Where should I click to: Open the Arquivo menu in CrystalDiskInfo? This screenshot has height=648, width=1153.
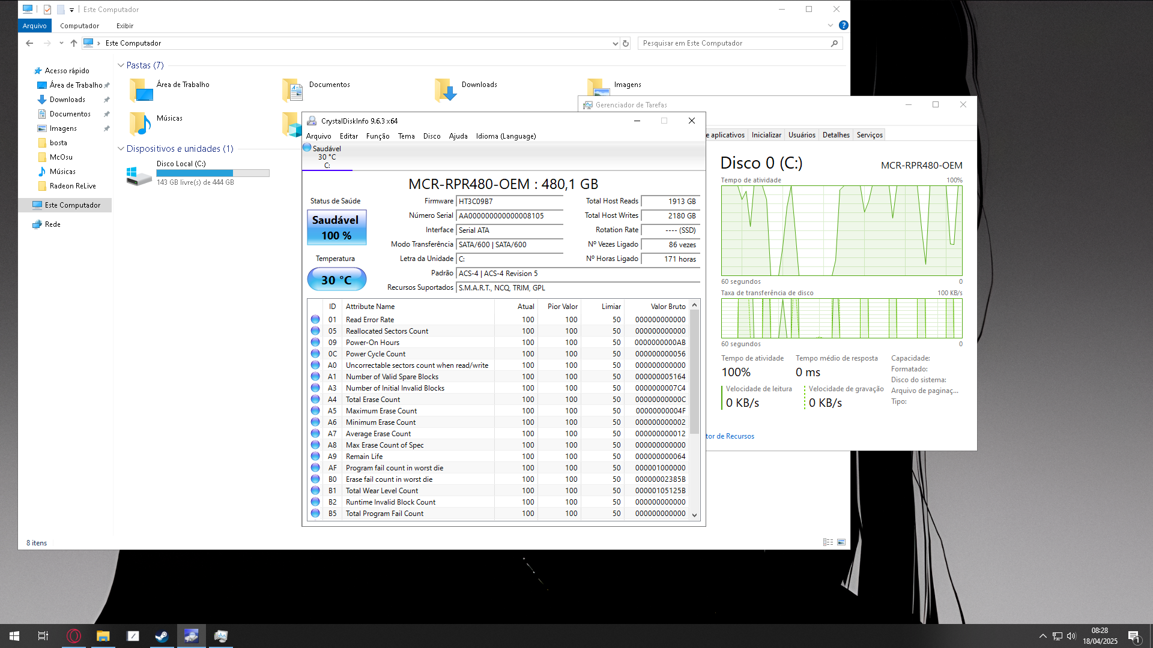[318, 136]
